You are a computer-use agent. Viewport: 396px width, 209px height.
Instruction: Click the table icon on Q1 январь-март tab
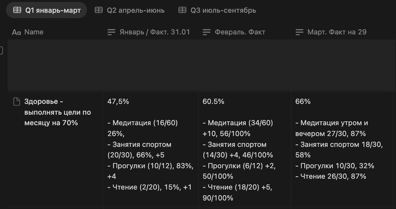pos(17,10)
